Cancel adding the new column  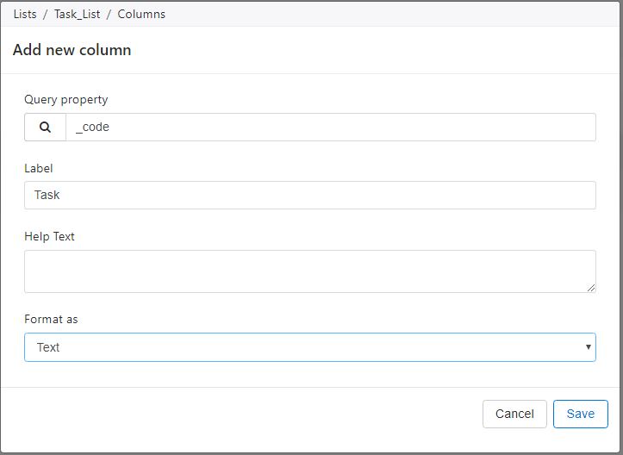coord(514,414)
